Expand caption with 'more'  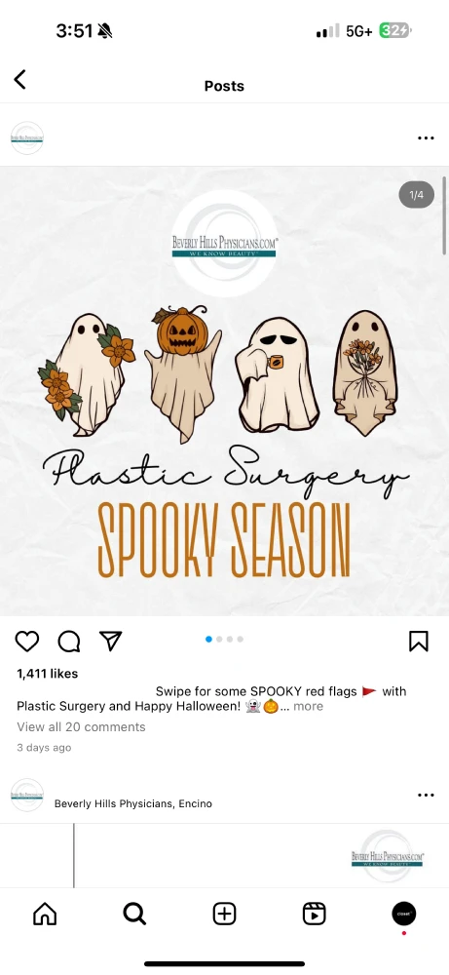coord(308,706)
